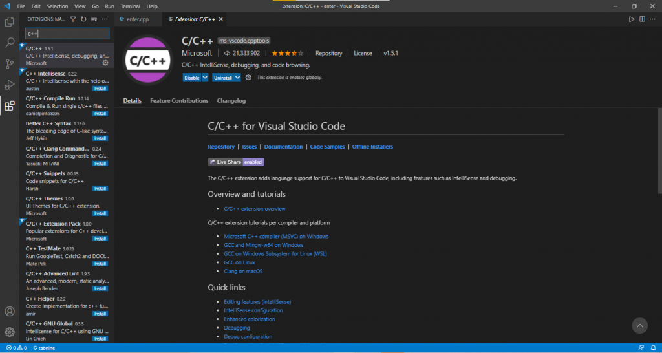Install C++ Helper extension
Image resolution: width=662 pixels, height=353 pixels.
[100, 314]
